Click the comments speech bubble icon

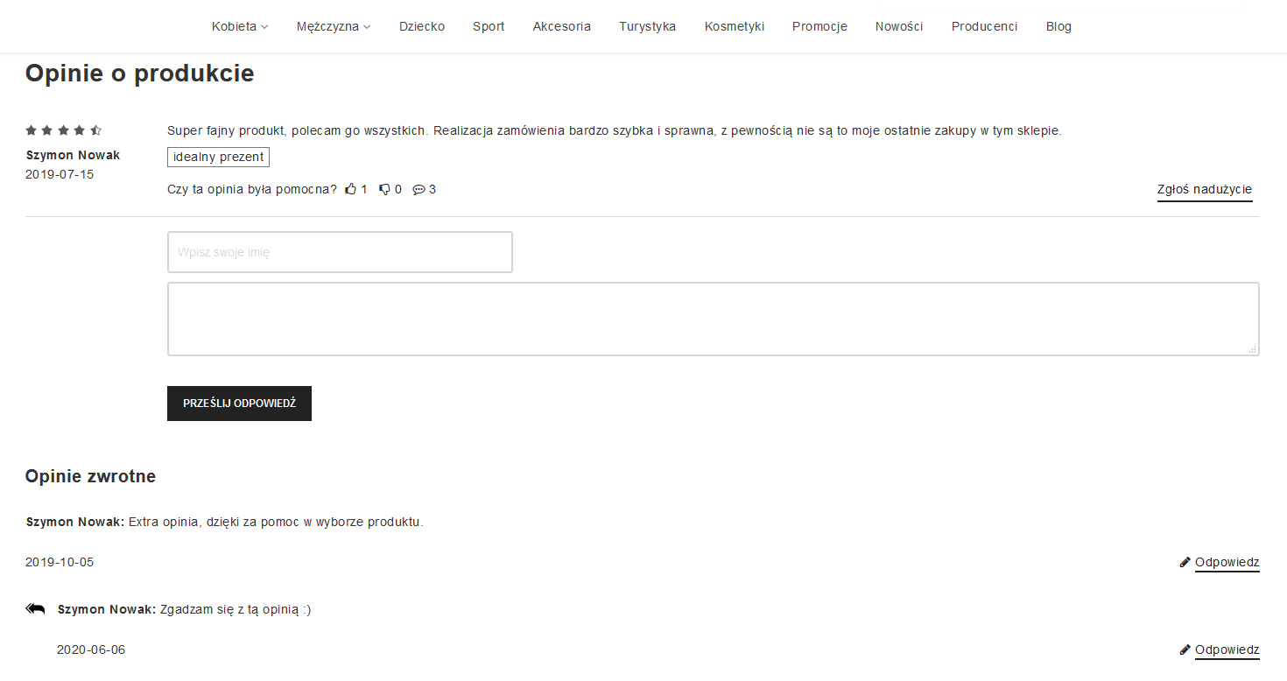(x=418, y=189)
